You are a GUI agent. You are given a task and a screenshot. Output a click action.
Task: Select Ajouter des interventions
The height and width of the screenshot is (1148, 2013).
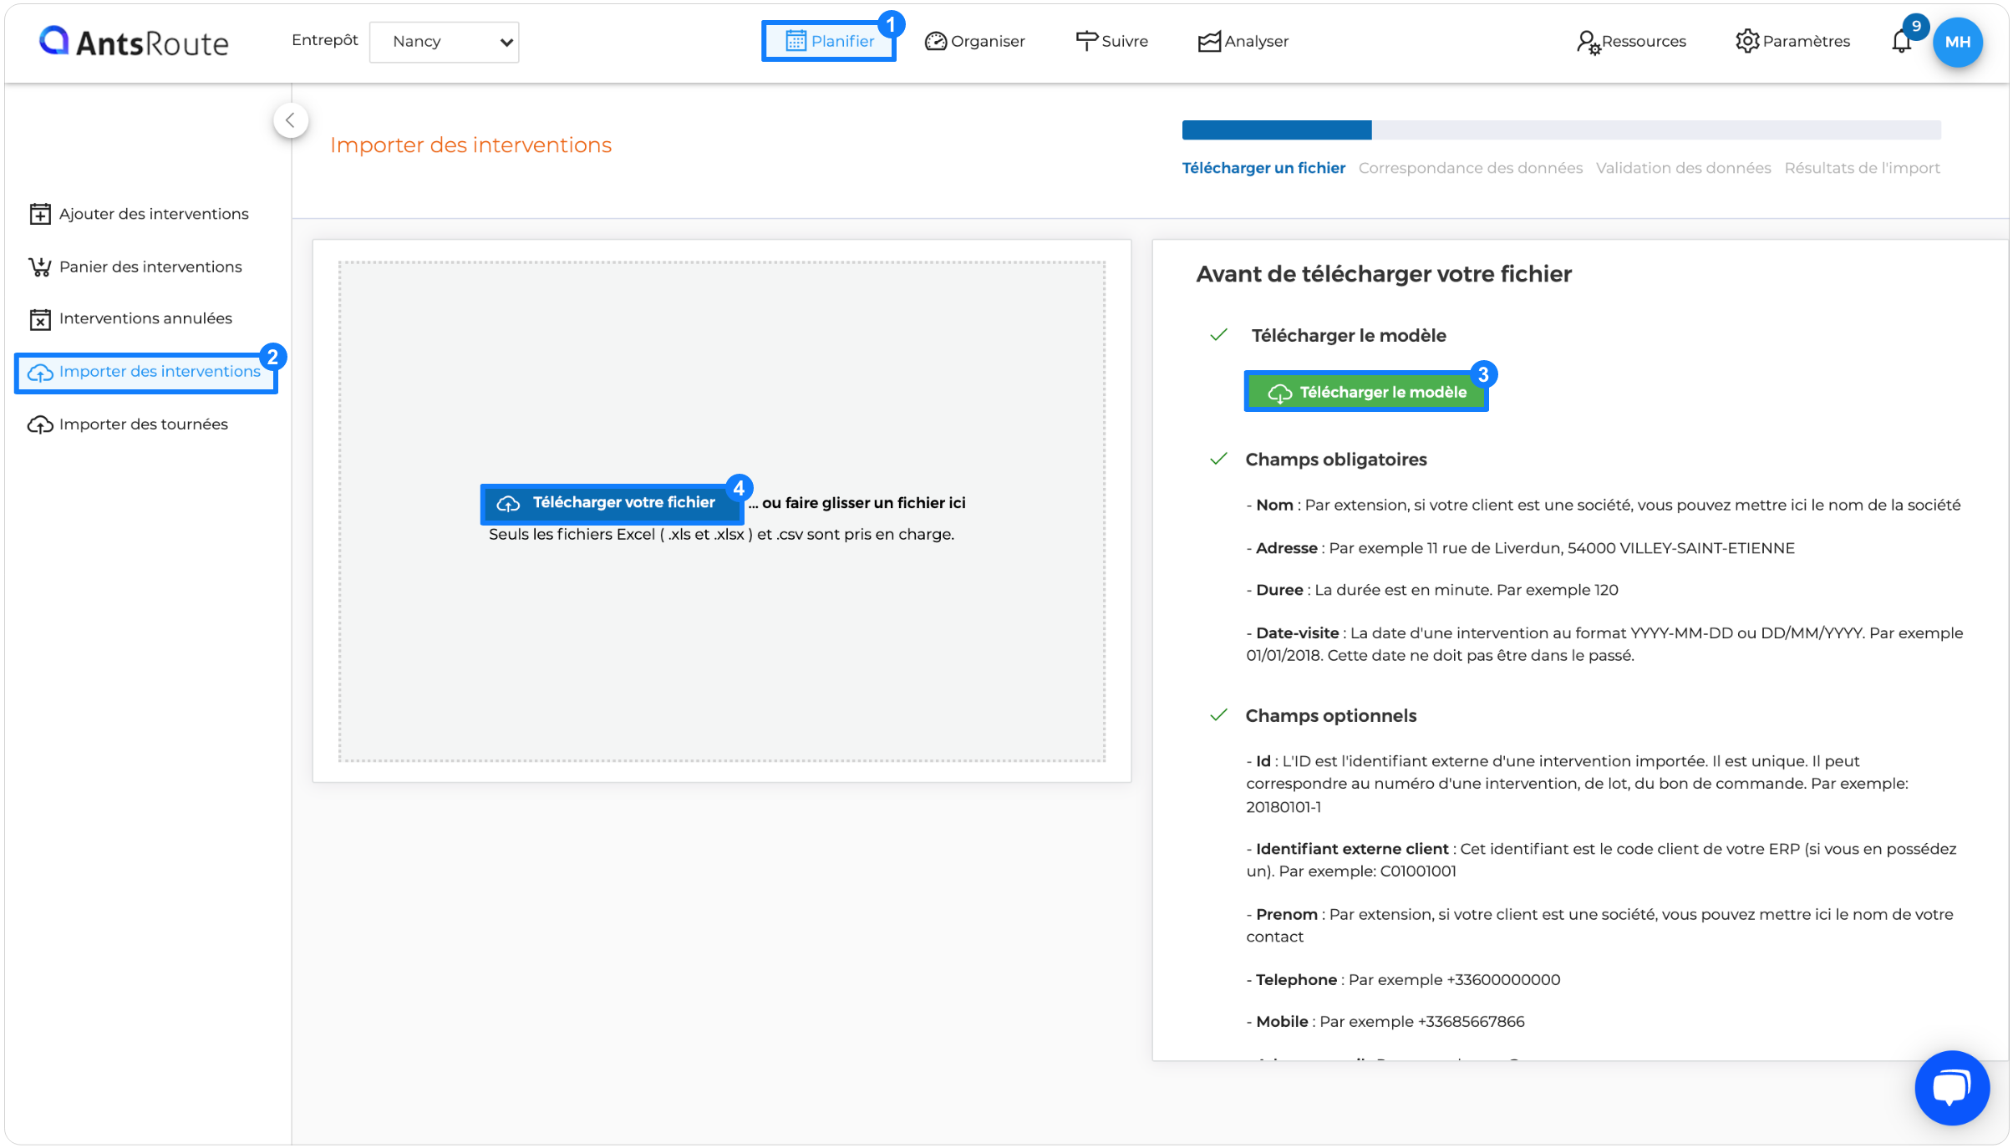(x=139, y=214)
